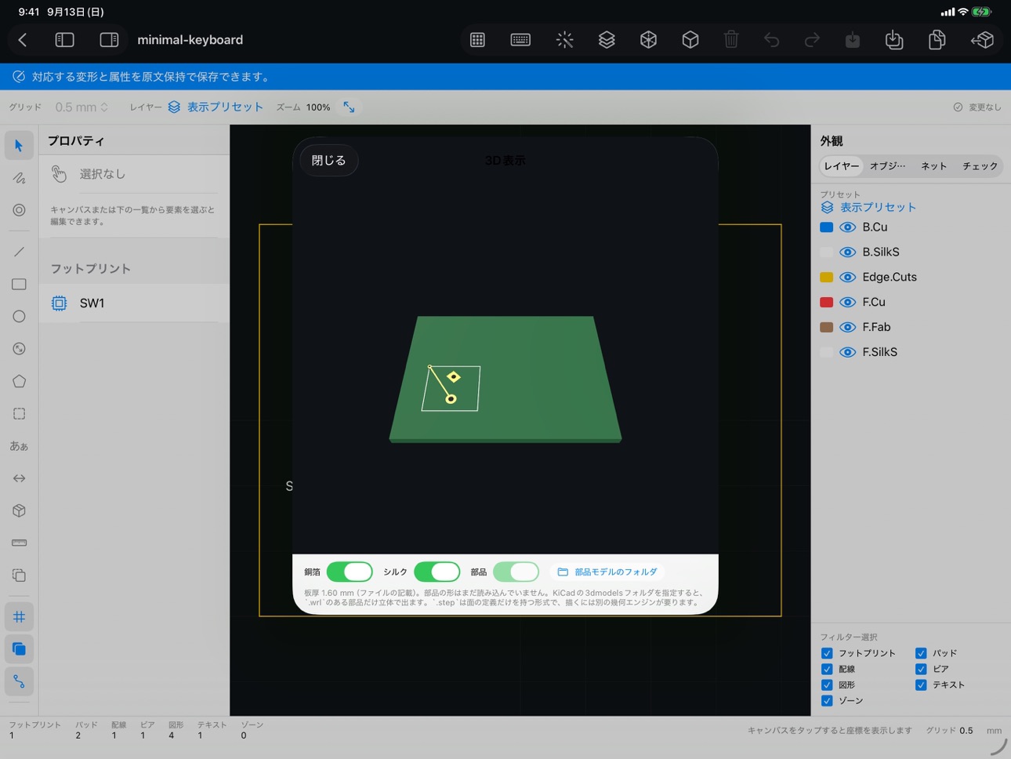The width and height of the screenshot is (1011, 759).
Task: Hide the F.Fab layer with eye icon
Action: (x=847, y=328)
